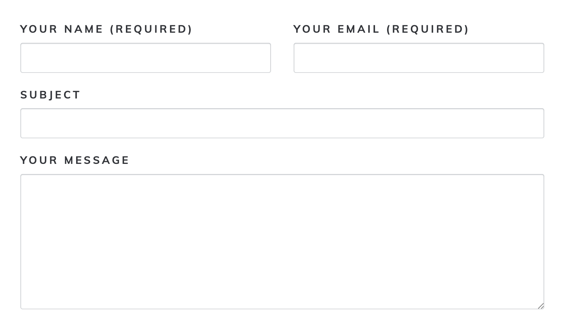
Task: Click the Your Name input field
Action: [145, 58]
